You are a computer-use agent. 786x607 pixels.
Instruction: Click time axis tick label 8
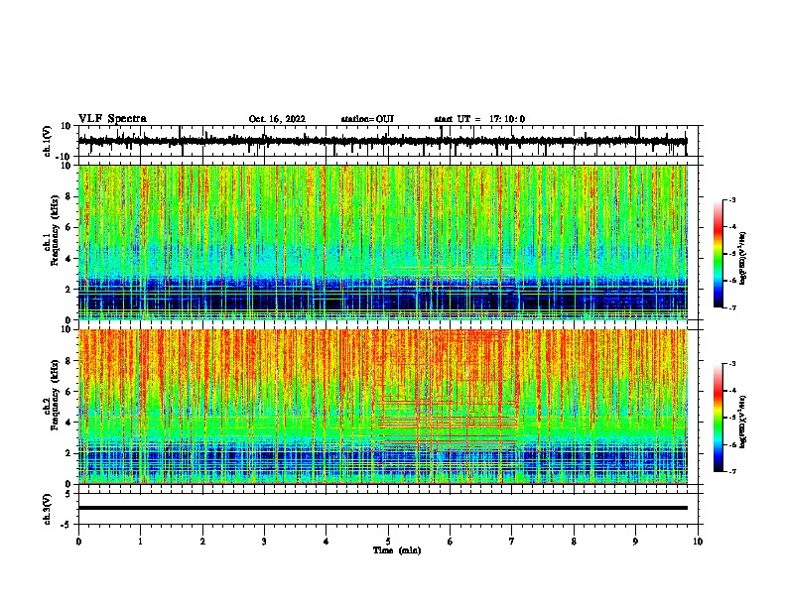click(574, 542)
